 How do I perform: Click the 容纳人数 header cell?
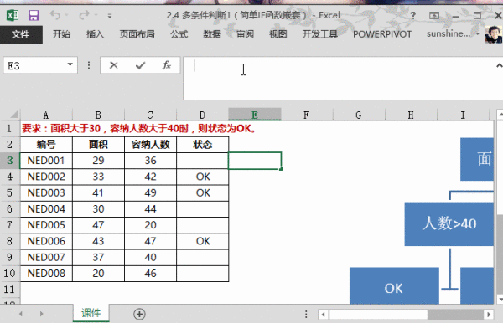point(150,145)
